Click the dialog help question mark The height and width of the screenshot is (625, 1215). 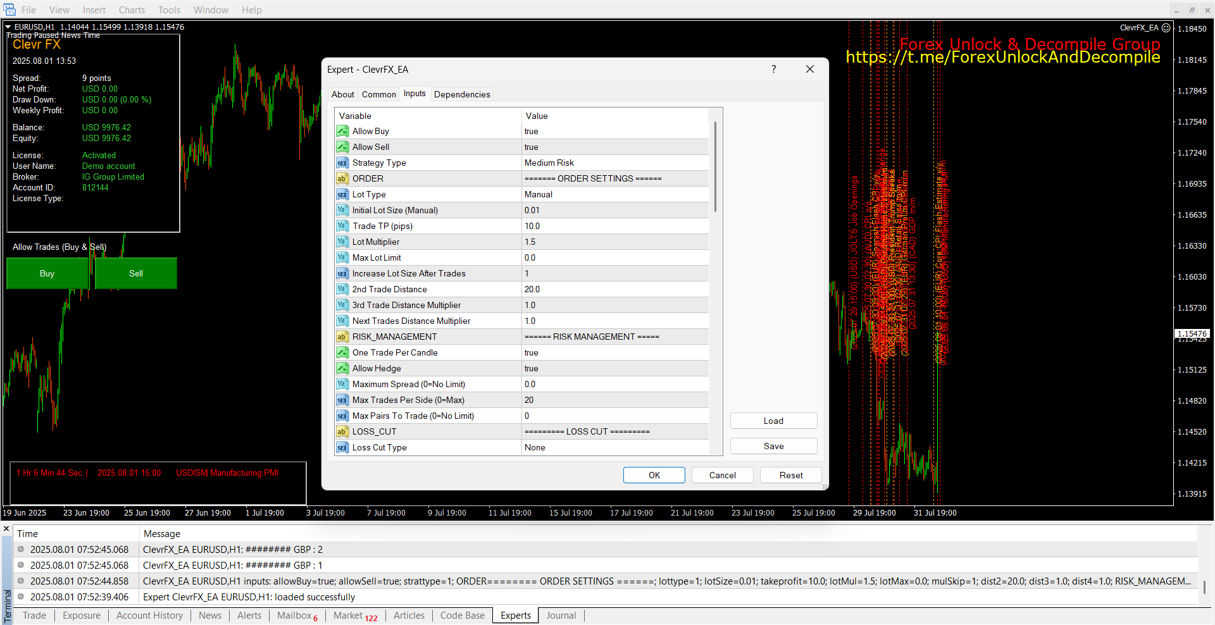click(773, 69)
